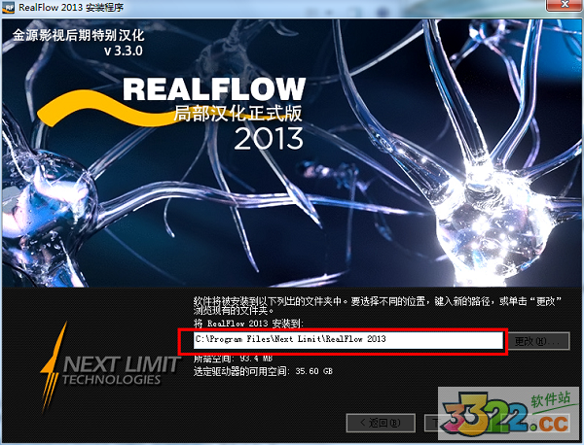Click the '所需空间: 93.4 MB' text
584x445 pixels.
(234, 359)
